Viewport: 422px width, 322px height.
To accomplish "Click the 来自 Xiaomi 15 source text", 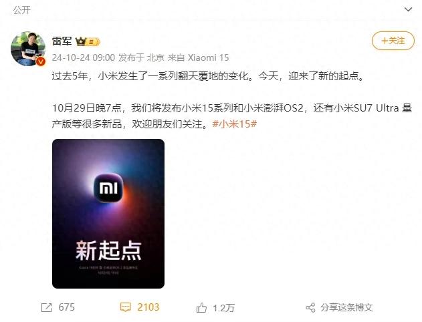I will (198, 57).
